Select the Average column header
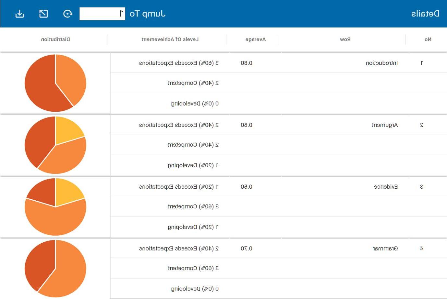The image size is (447, 299). [x=256, y=39]
